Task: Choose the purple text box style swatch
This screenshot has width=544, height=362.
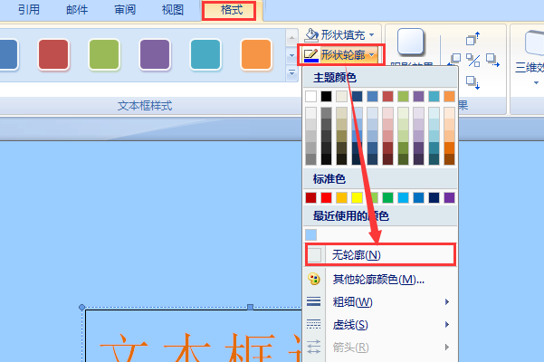Action: [155, 54]
